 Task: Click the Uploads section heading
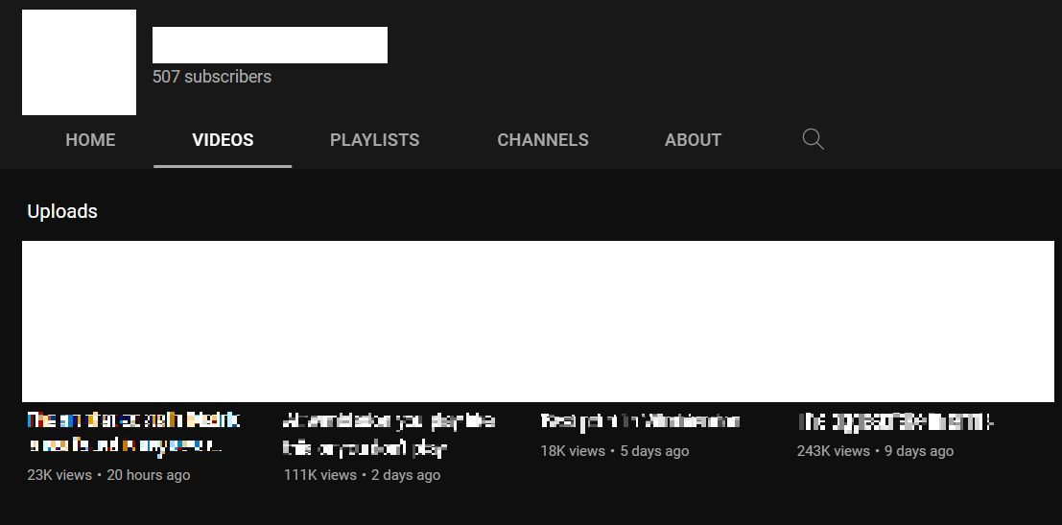(62, 211)
